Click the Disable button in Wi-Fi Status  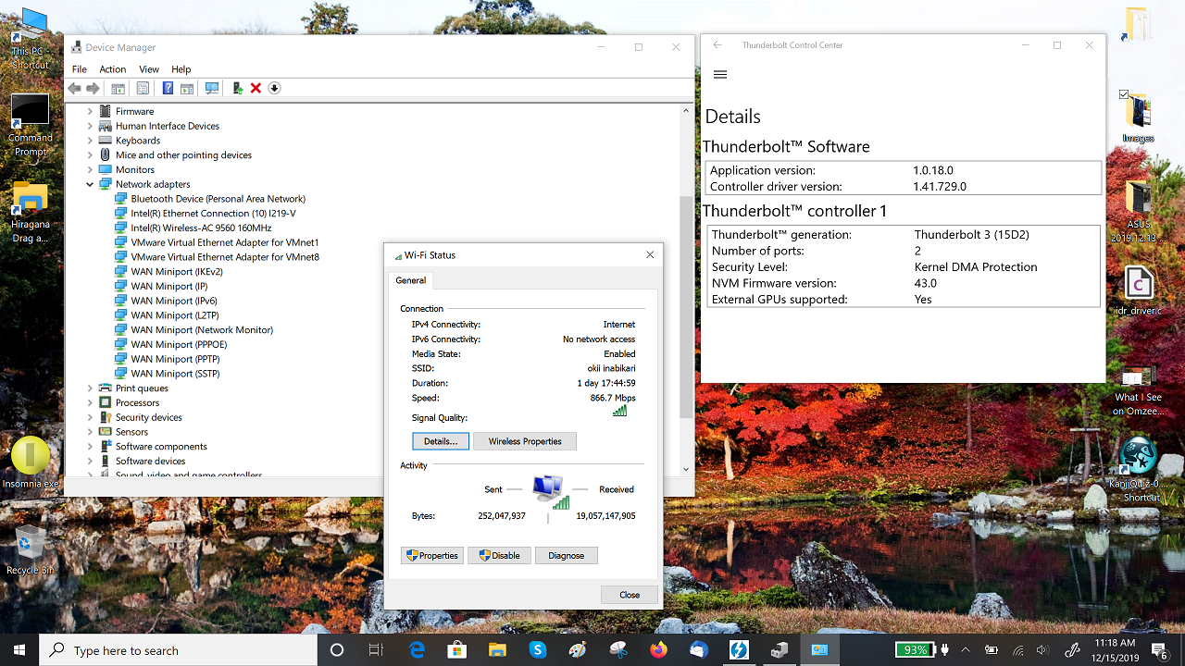tap(499, 556)
